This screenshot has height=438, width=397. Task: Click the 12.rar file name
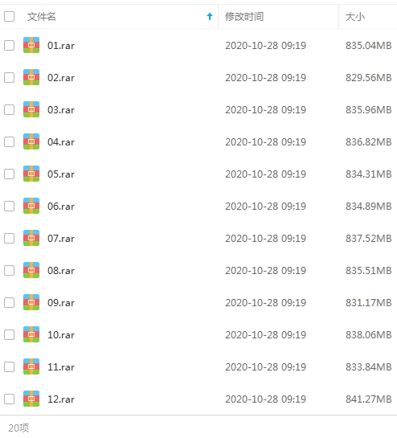tap(61, 399)
